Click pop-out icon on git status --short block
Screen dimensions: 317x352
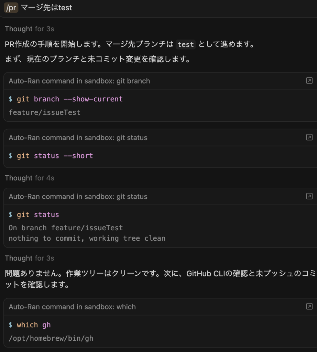click(x=309, y=137)
